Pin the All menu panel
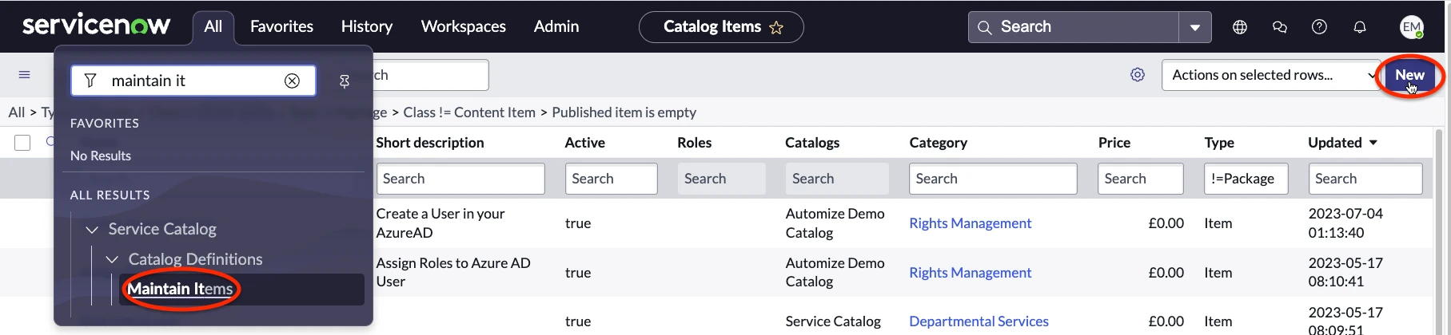This screenshot has width=1451, height=335. (x=345, y=81)
